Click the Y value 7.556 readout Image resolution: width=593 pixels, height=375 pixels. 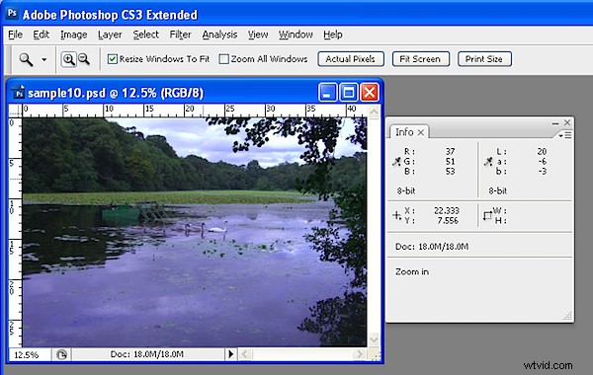click(x=448, y=220)
